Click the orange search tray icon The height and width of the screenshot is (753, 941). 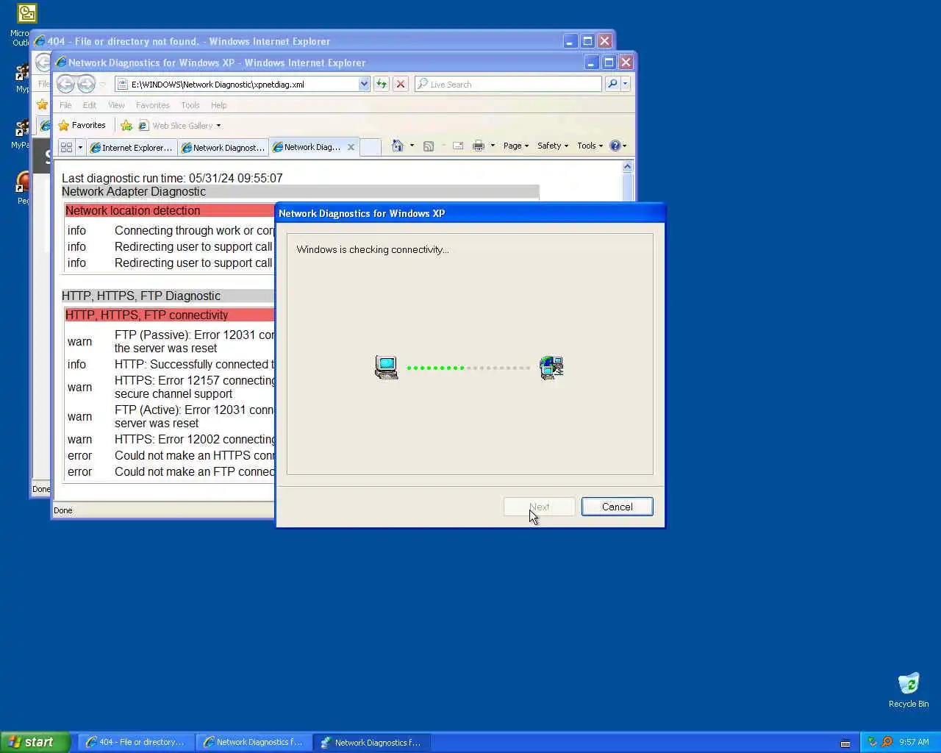887,742
